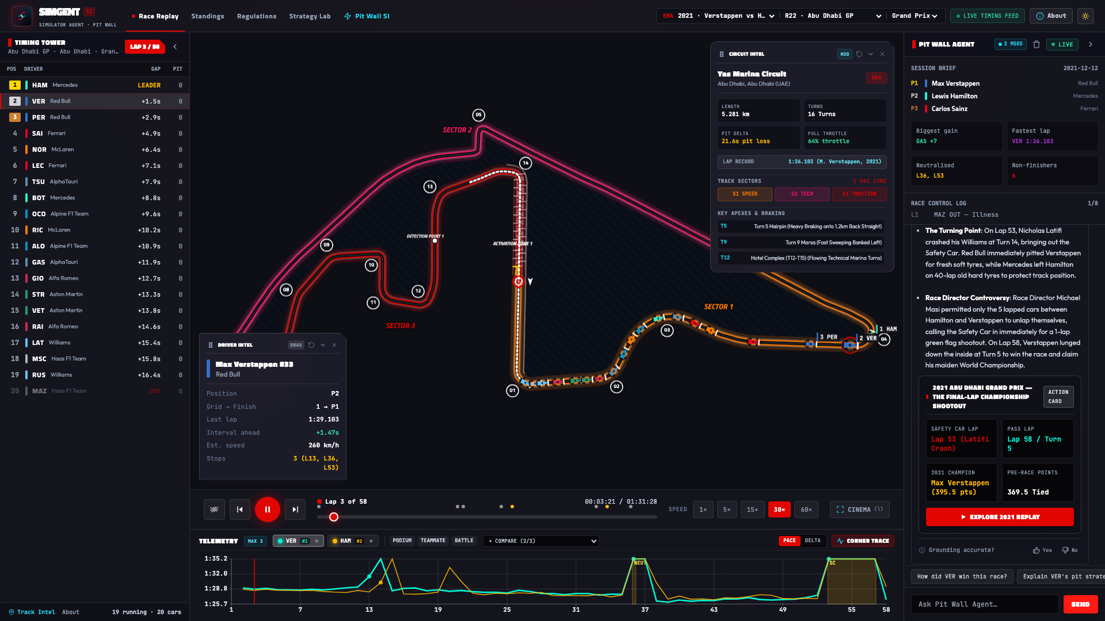Collapse the Circuit Intel panel chevron
Screen dimensions: 1105x621
point(871,54)
